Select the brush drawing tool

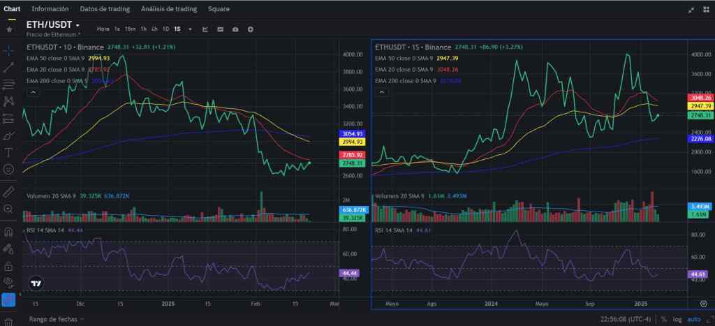pos(8,135)
